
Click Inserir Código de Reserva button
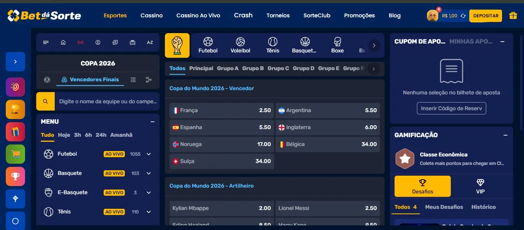(x=451, y=108)
